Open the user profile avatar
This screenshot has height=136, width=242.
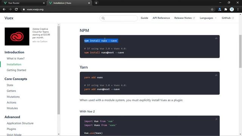coord(232,9)
